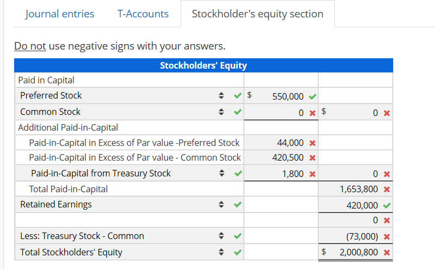Click the Additional Paid-in-Capital label
Image resolution: width=435 pixels, height=269 pixels.
click(x=68, y=127)
